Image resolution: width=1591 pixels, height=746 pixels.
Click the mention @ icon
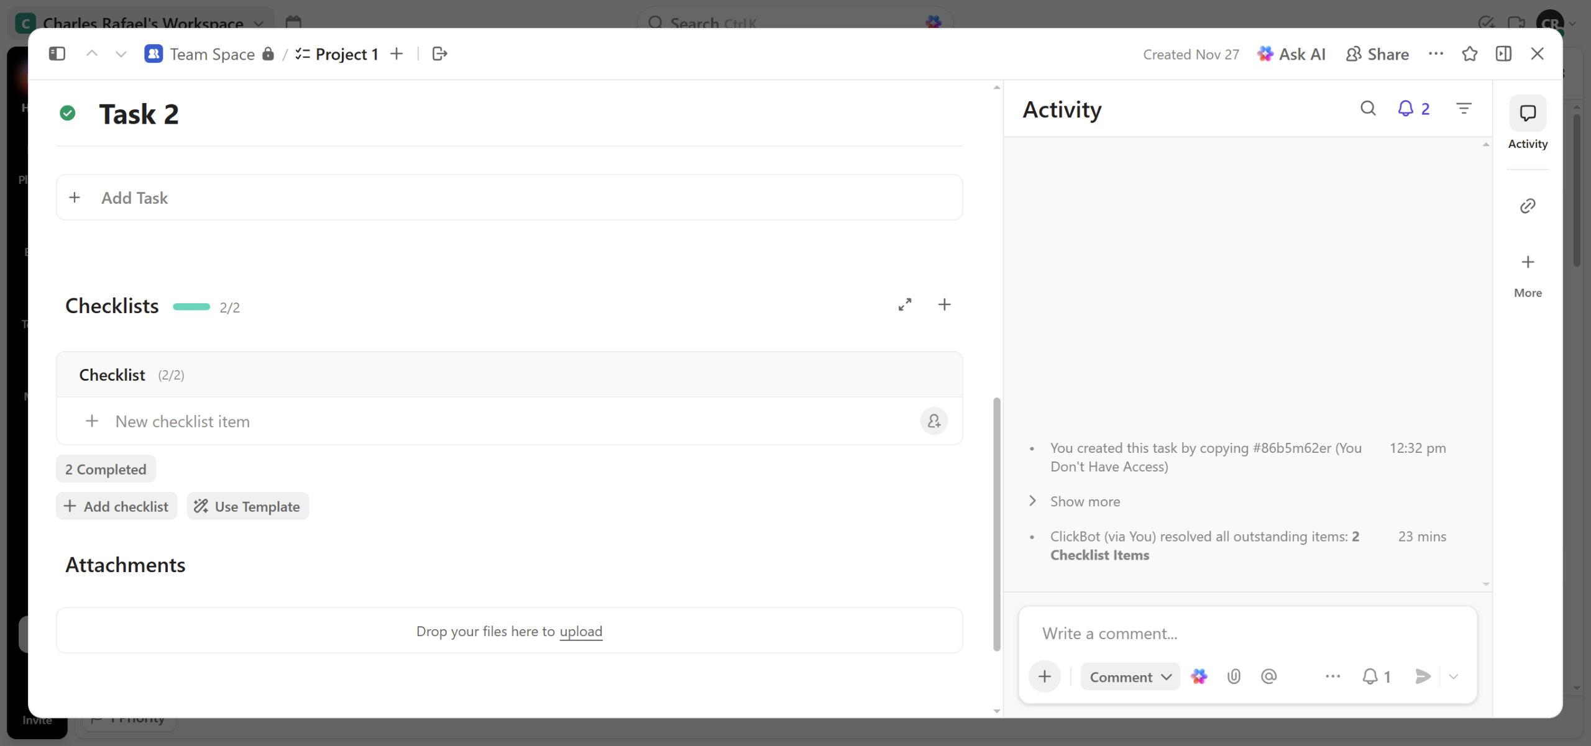coord(1268,676)
